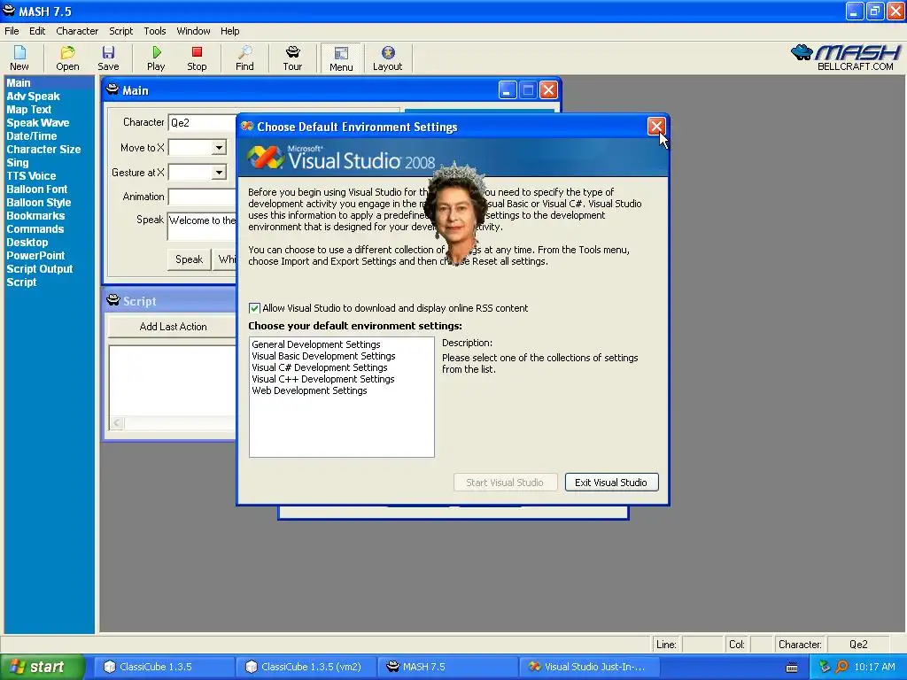Select Web Development Settings
907x680 pixels.
(309, 390)
